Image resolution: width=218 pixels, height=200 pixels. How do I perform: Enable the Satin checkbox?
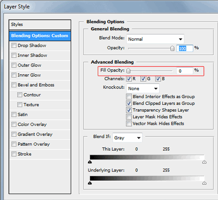click(14, 115)
